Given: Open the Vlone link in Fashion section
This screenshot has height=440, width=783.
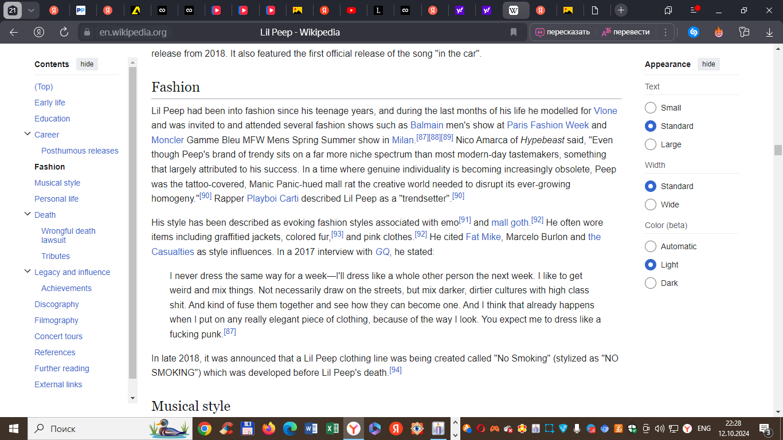Looking at the screenshot, I should point(605,111).
